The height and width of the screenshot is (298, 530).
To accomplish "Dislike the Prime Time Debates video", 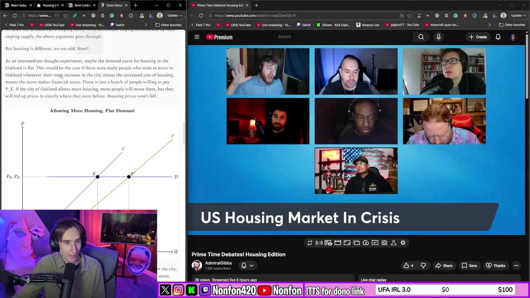I will pyautogui.click(x=423, y=266).
